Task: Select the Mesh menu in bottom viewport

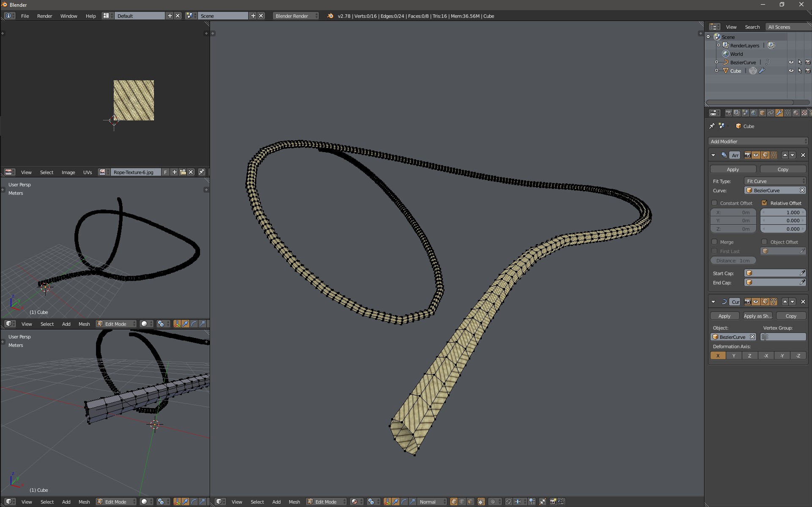Action: click(x=84, y=501)
